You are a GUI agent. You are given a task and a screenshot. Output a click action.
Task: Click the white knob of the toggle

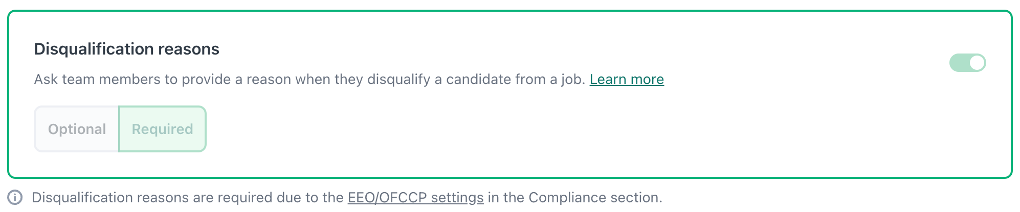pos(977,63)
